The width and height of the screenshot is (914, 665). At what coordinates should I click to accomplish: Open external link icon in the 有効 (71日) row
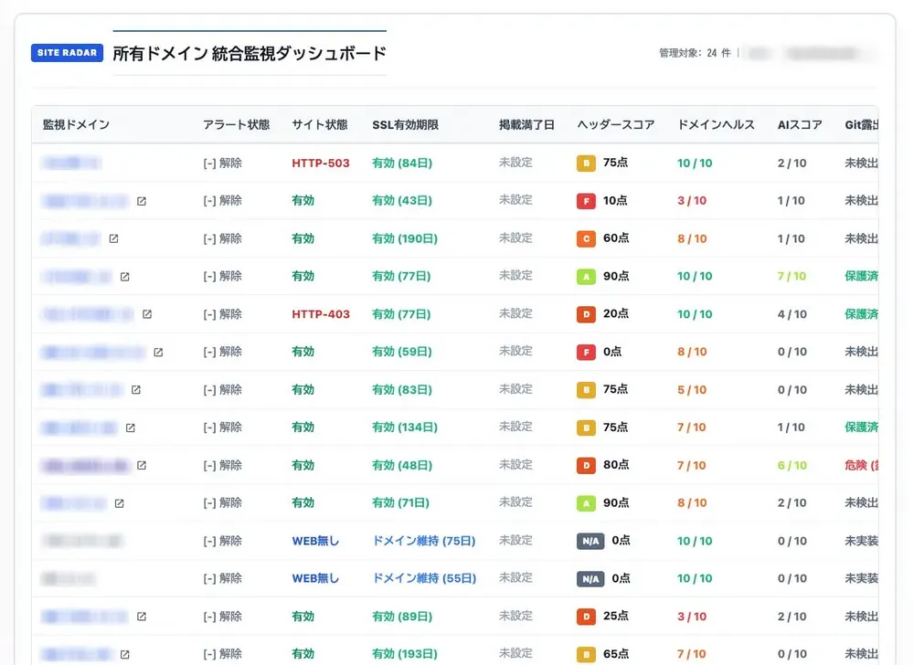coord(120,503)
